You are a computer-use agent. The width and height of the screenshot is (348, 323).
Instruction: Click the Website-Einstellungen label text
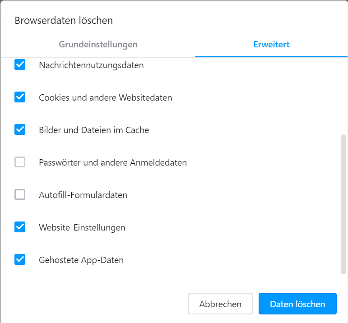(82, 227)
